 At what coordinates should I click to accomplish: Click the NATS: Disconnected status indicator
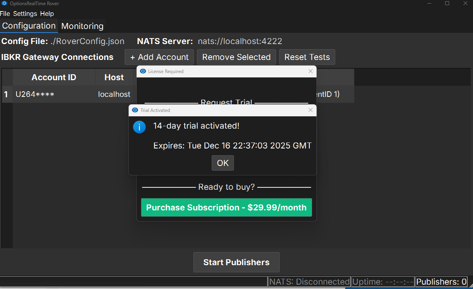[309, 282]
